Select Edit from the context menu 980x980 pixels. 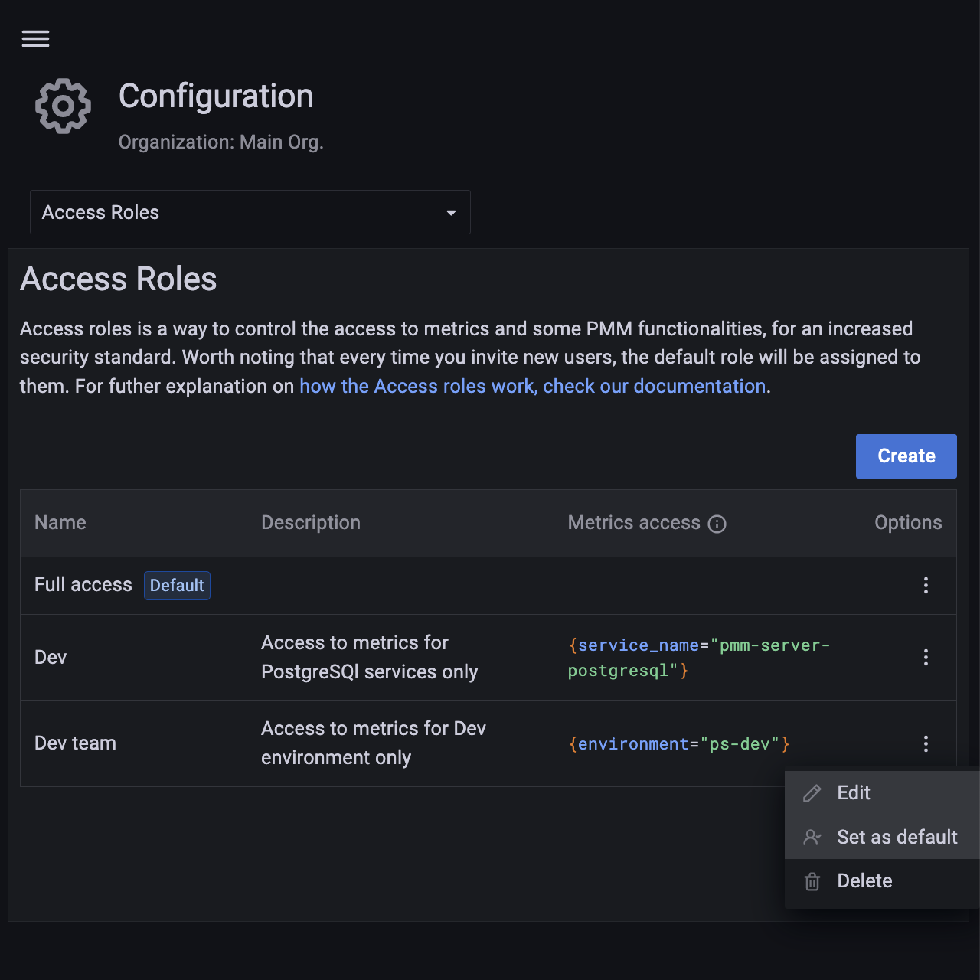[x=854, y=793]
